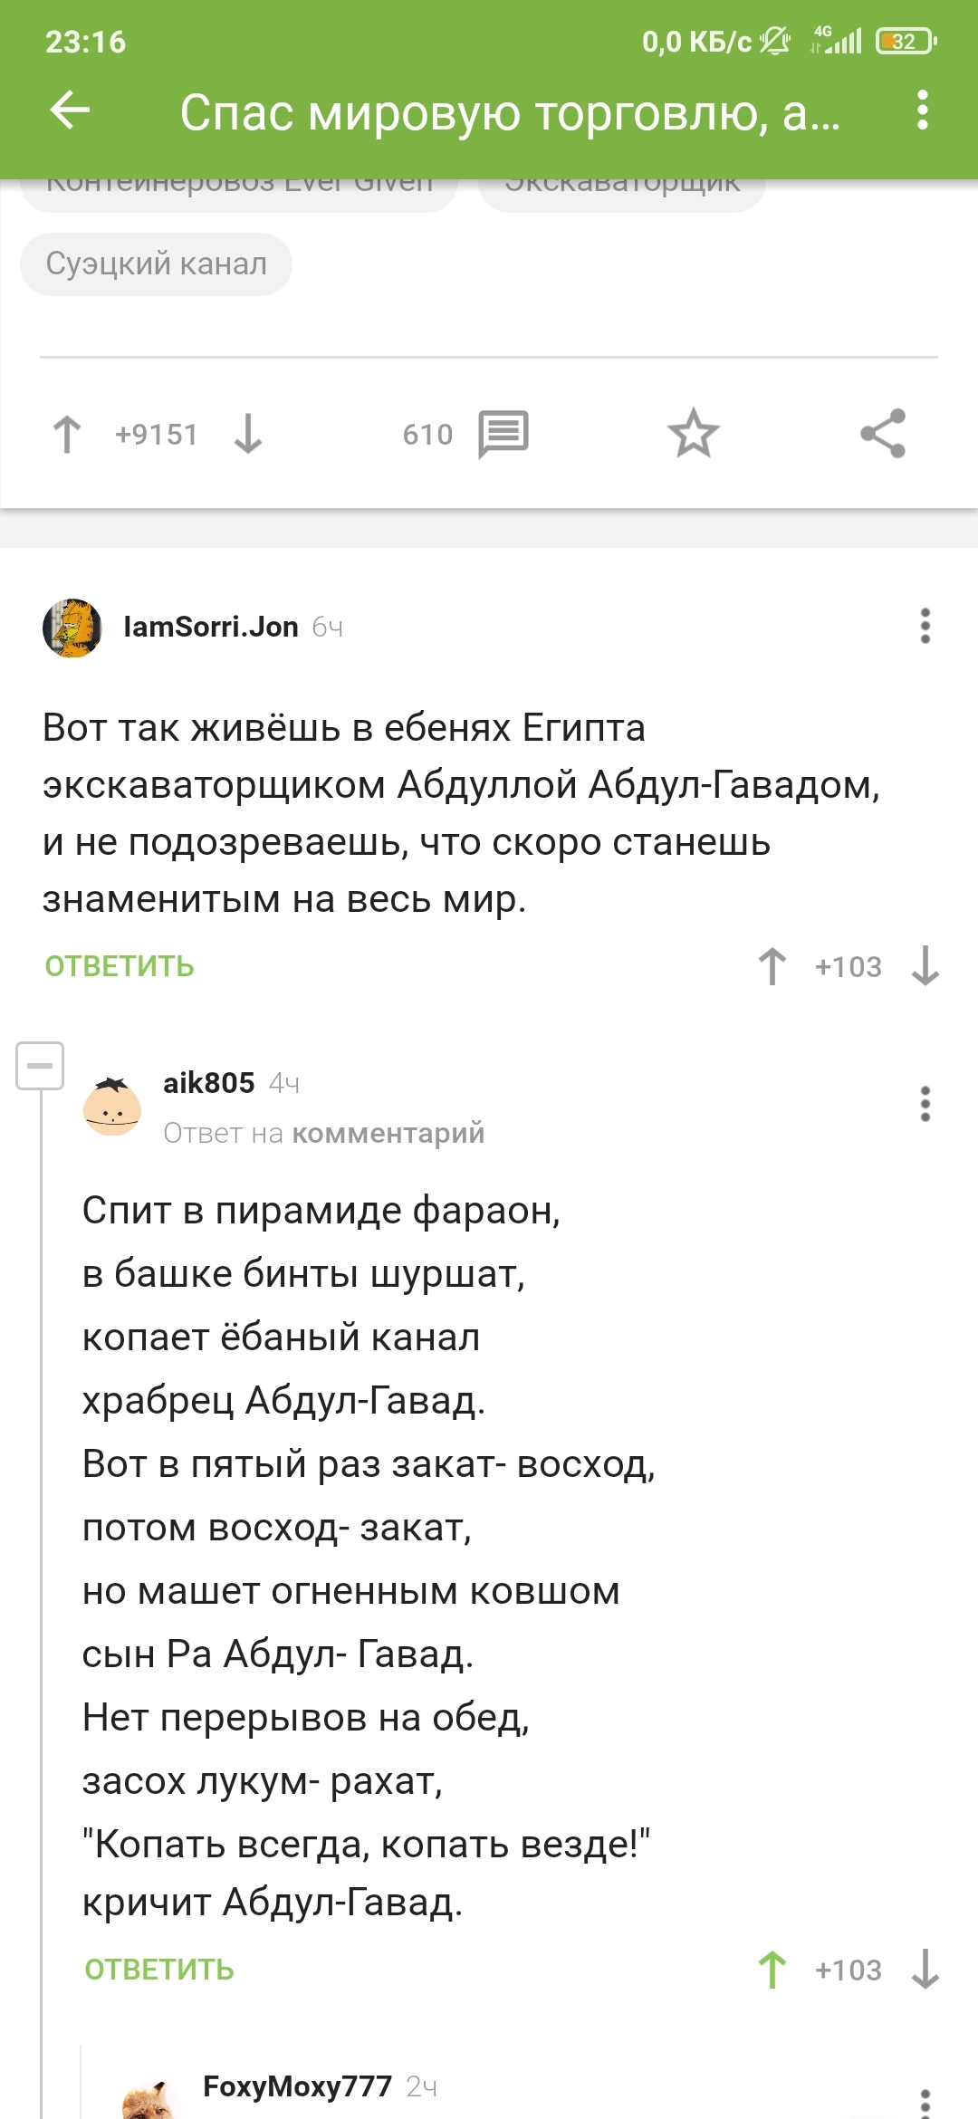Downvote IamSorri.Jon's comment

(x=925, y=966)
